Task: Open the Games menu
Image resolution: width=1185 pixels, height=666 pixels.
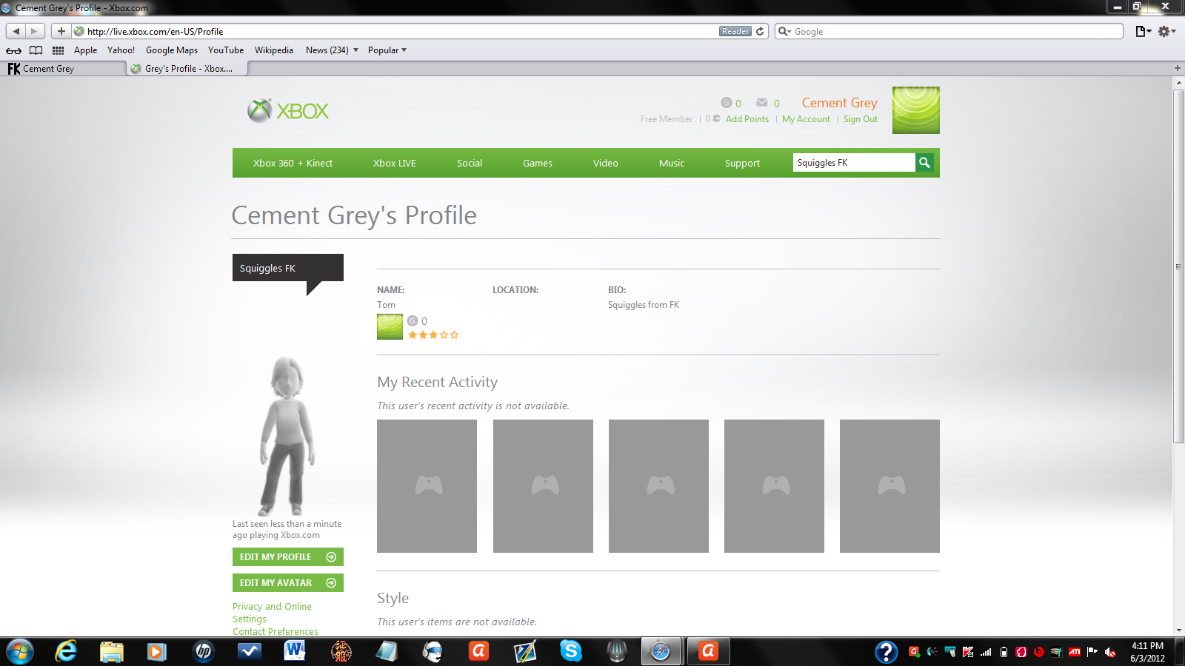Action: click(538, 163)
